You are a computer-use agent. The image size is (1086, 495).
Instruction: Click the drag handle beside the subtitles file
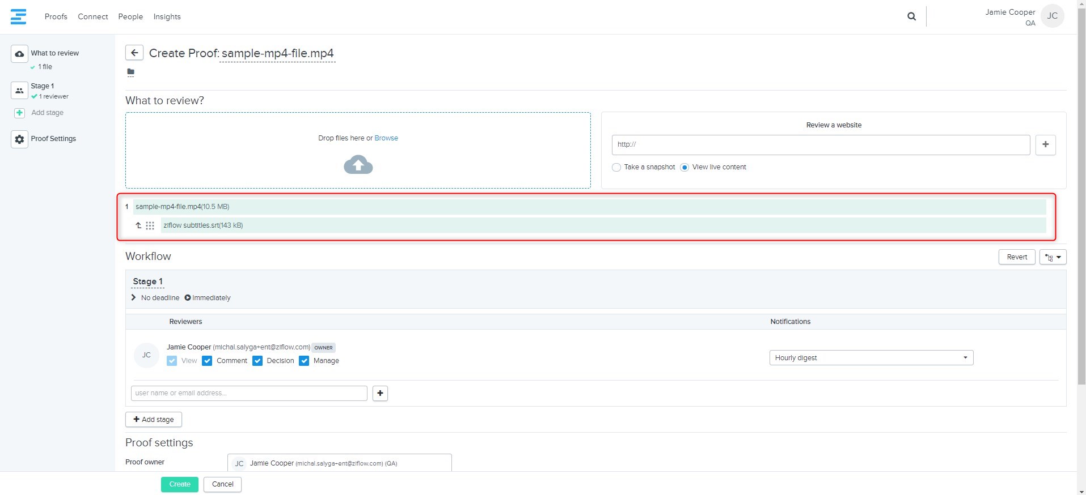150,225
